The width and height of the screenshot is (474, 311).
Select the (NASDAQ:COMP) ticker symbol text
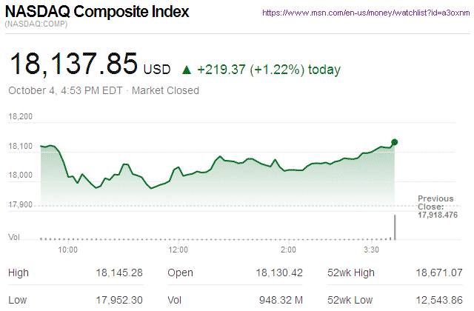[37, 26]
